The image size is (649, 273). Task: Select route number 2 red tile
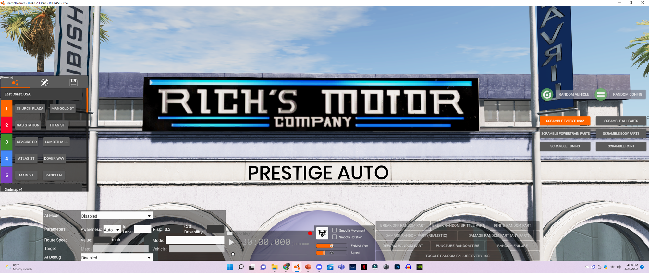point(6,125)
